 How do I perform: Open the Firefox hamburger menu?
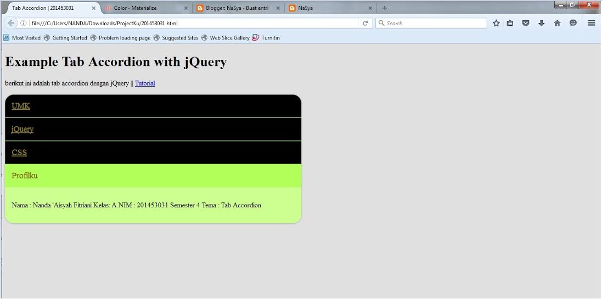point(592,23)
